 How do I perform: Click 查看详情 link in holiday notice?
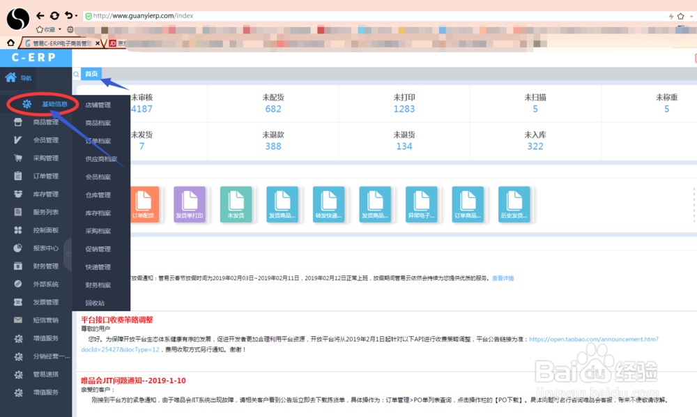[503, 278]
